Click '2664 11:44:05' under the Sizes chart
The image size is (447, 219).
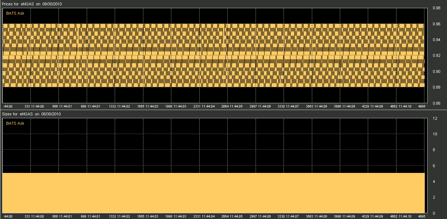(x=231, y=216)
